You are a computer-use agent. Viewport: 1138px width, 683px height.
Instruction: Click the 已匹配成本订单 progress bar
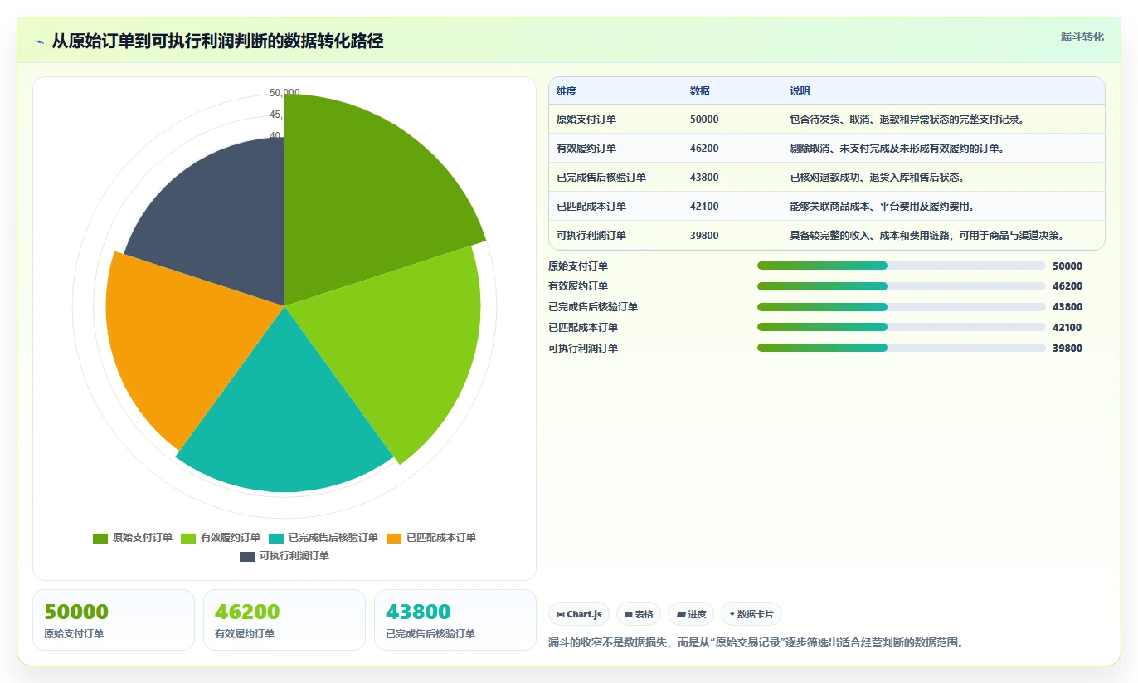pyautogui.click(x=901, y=327)
